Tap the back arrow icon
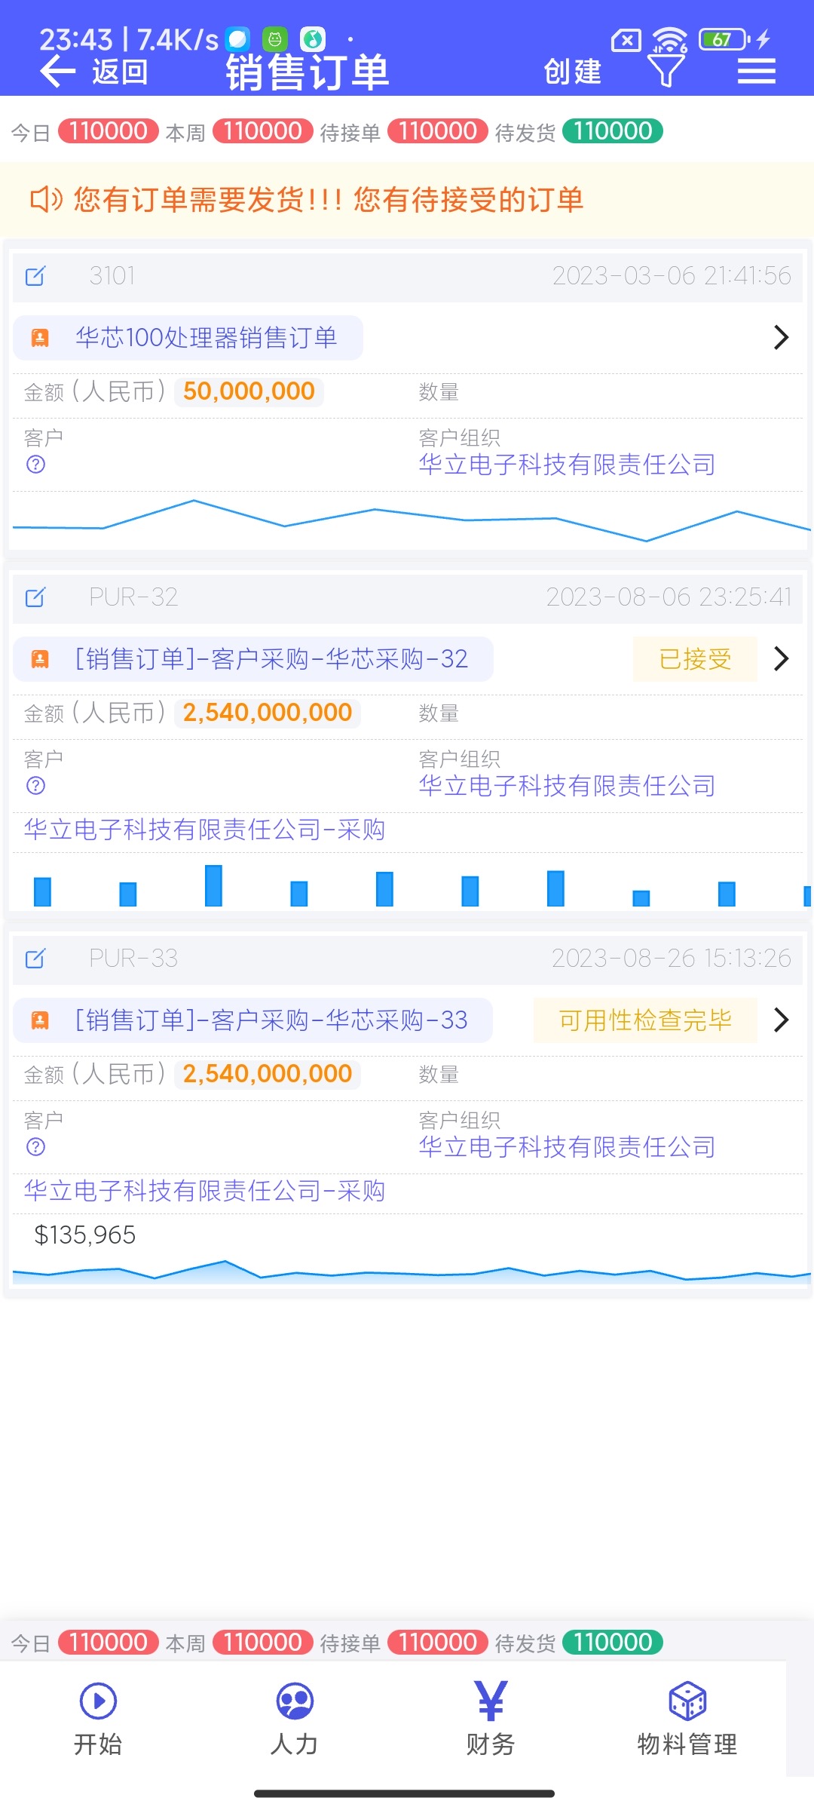 tap(57, 72)
